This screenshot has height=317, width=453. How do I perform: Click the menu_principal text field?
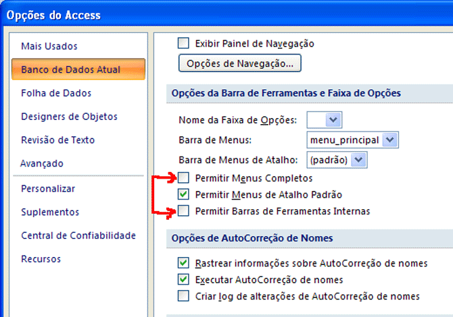tap(344, 140)
